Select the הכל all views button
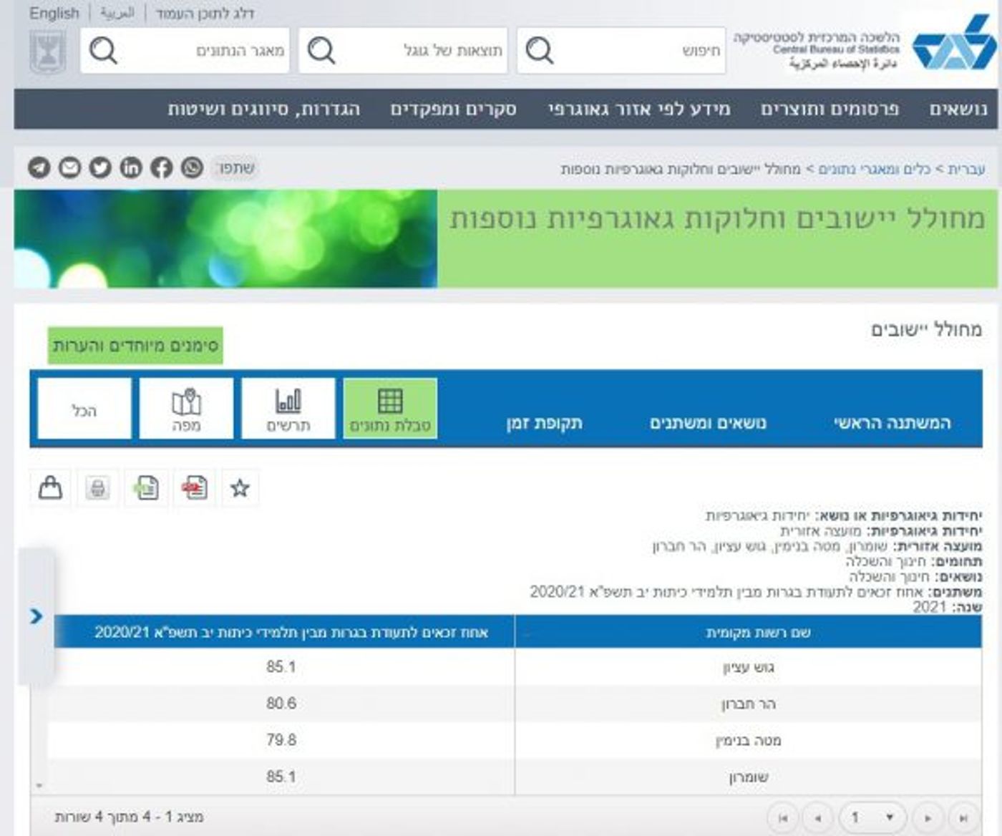The height and width of the screenshot is (836, 1002). (x=84, y=409)
